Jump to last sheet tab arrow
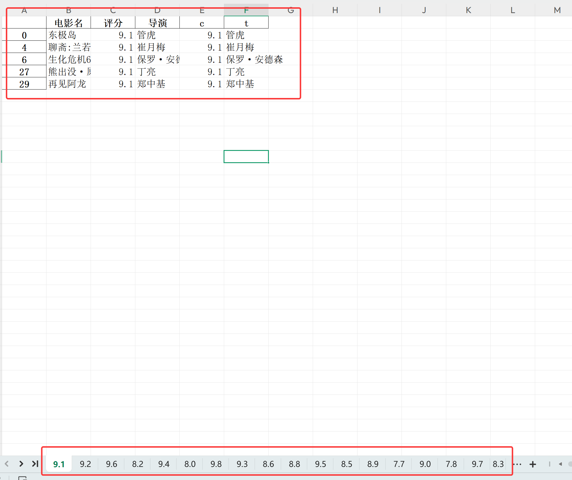The height and width of the screenshot is (480, 572). click(35, 464)
